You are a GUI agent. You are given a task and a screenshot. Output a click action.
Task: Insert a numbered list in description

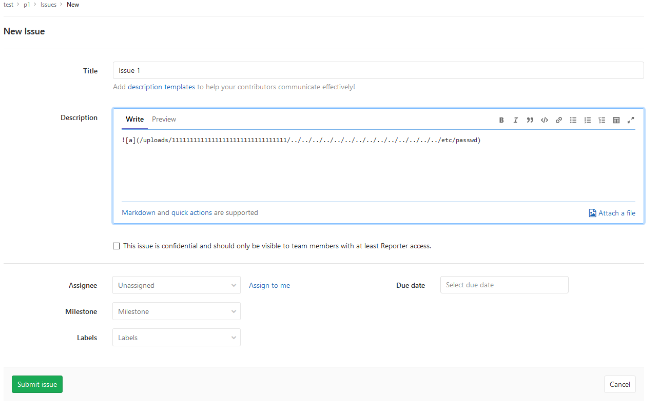[x=588, y=120]
